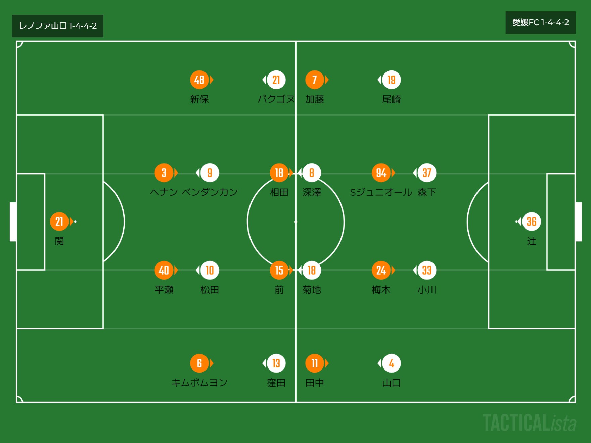Select white marker 4 above 山口
The height and width of the screenshot is (443, 591).
point(391,363)
